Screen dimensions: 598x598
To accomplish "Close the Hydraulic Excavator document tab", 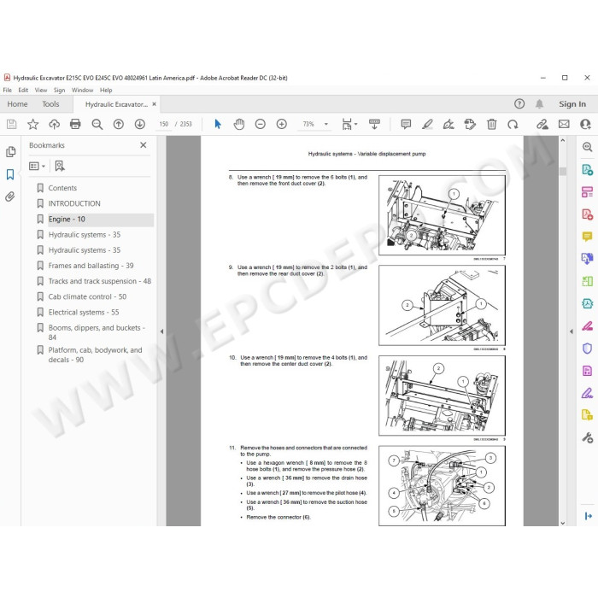I will point(154,103).
